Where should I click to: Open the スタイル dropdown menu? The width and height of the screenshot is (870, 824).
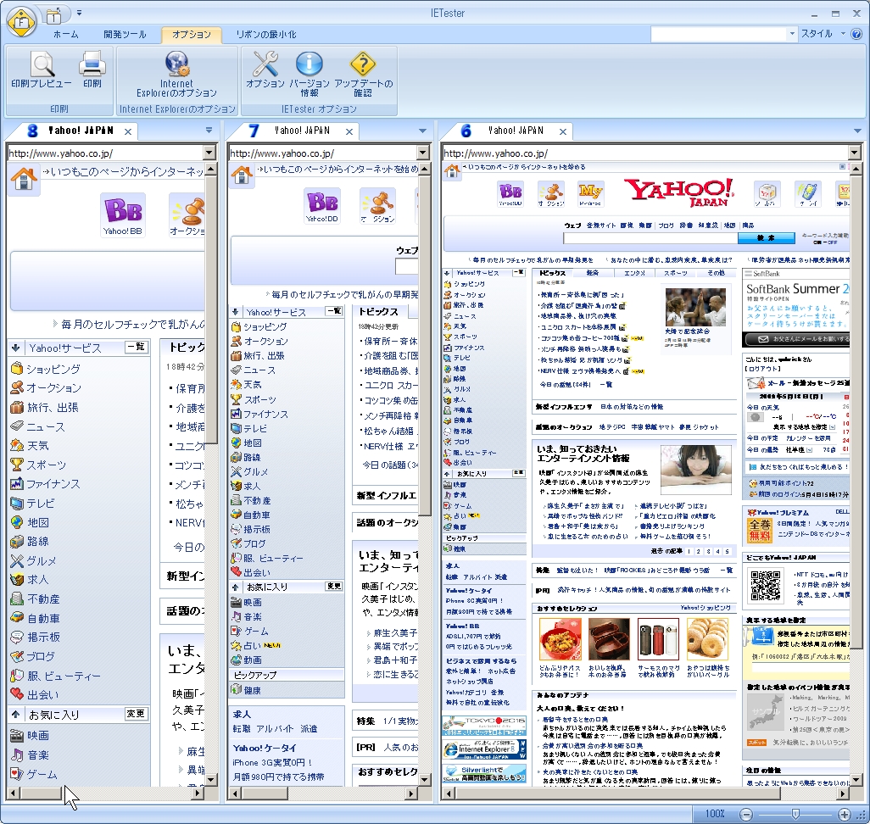tap(823, 34)
